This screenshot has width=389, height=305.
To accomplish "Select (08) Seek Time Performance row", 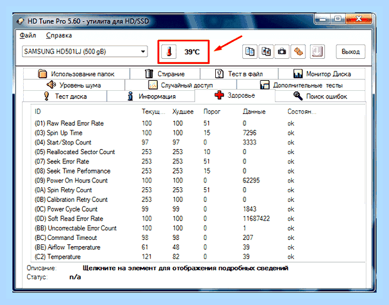I will pos(198,171).
